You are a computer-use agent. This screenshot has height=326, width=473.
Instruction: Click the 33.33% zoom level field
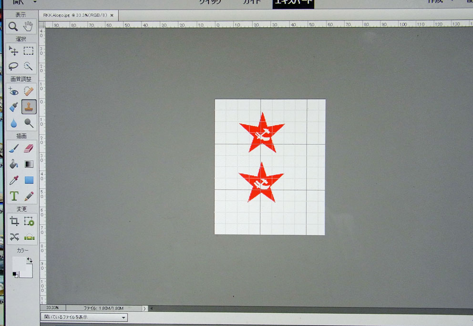52,308
